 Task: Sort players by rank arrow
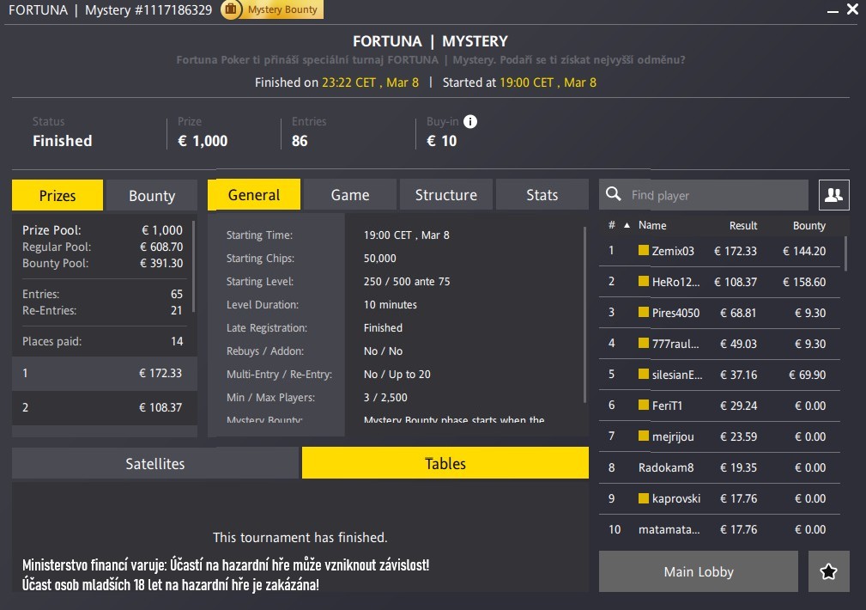tap(627, 225)
